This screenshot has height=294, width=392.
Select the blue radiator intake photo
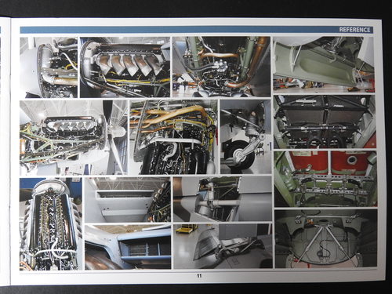128,247
